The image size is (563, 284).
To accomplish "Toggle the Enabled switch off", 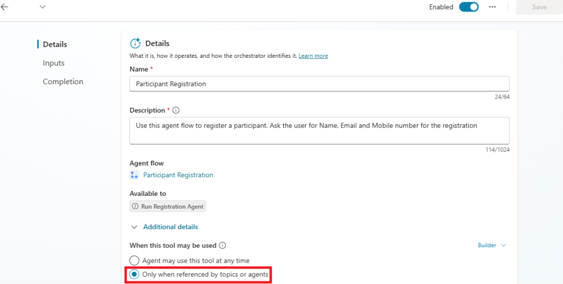I will coord(468,7).
